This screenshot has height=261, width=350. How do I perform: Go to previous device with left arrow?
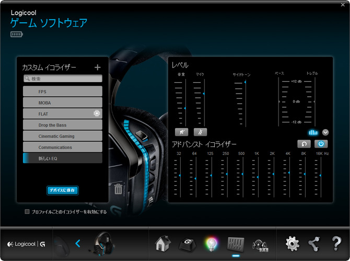coord(78,243)
